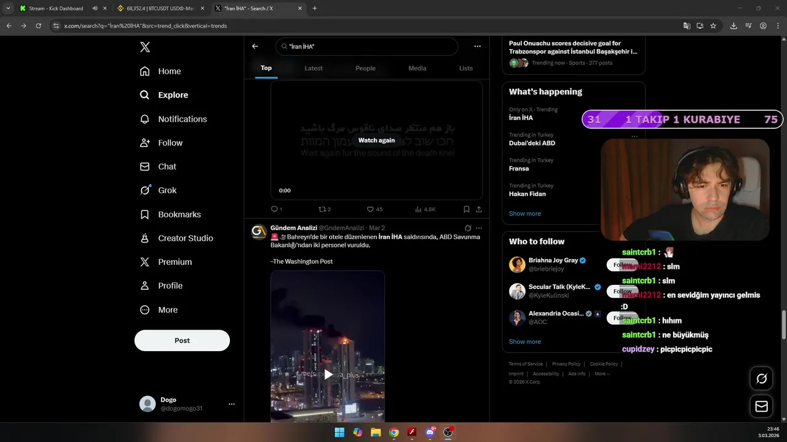Share the first video post
Viewport: 787px width, 442px height.
[479, 209]
